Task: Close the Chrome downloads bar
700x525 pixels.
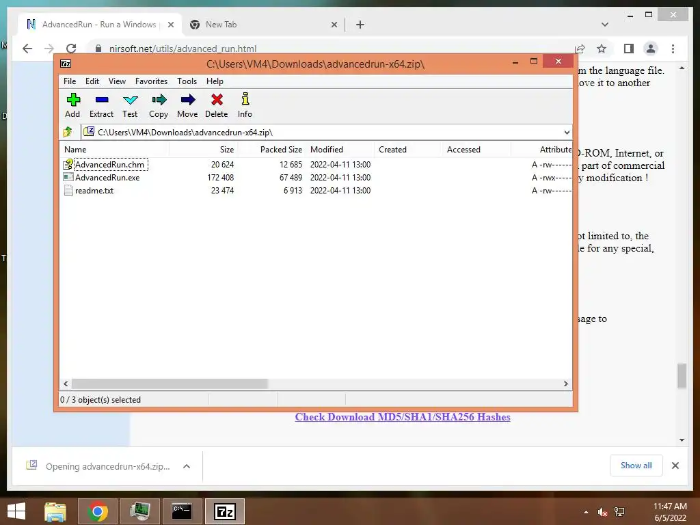Action: (x=675, y=466)
